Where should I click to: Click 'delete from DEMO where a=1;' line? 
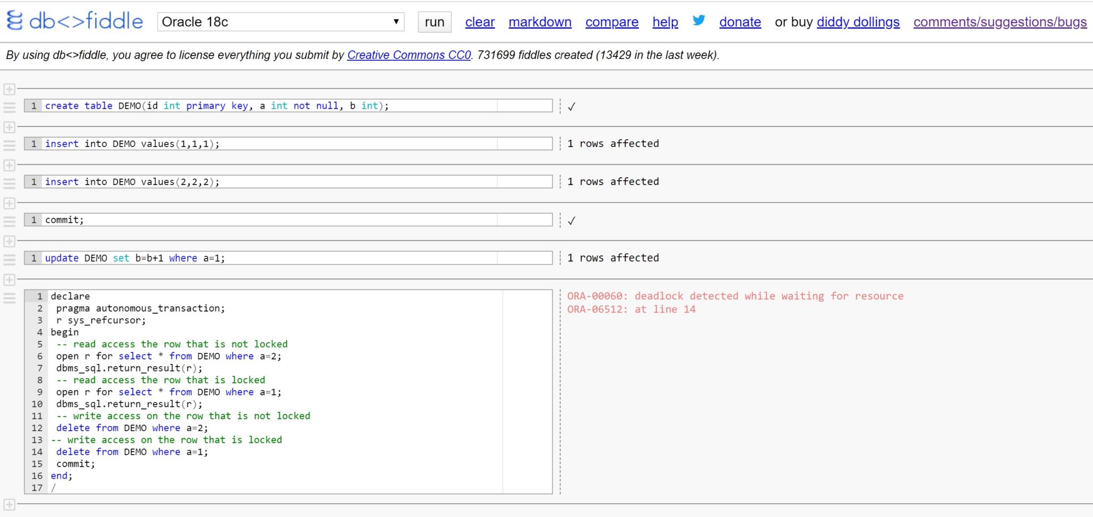click(x=132, y=452)
